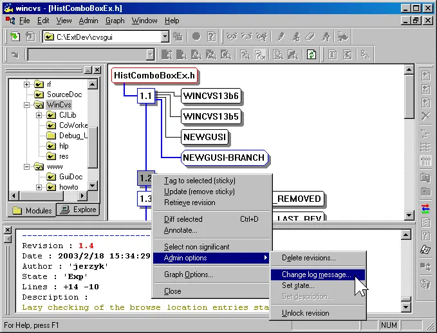The height and width of the screenshot is (333, 437).
Task: Collapse the WinCvs folder node
Action: (x=26, y=105)
